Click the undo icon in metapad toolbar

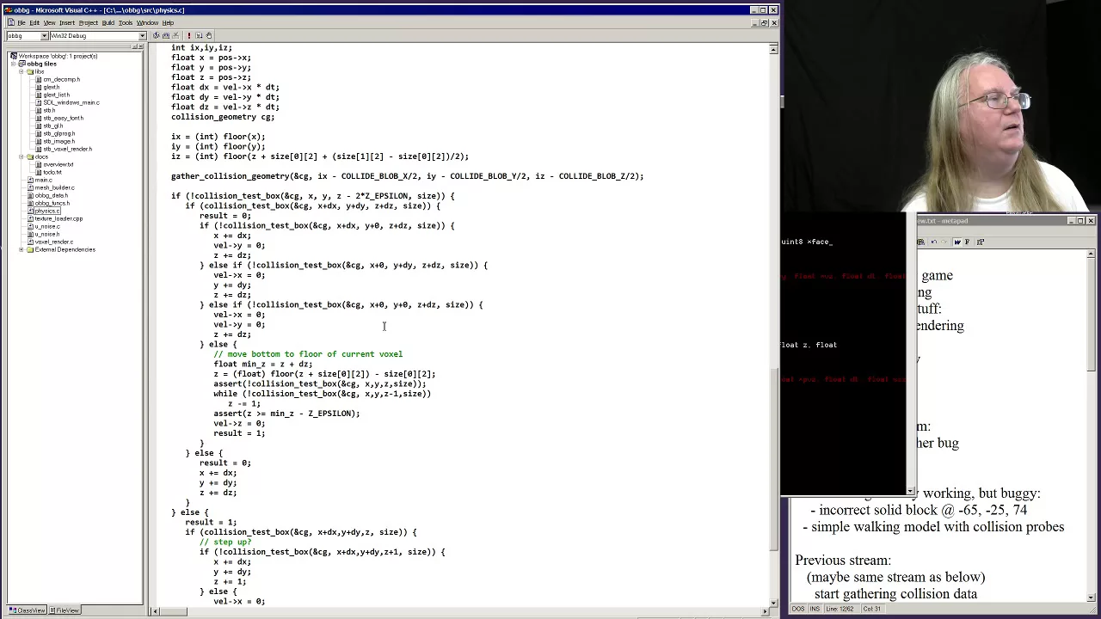(934, 242)
